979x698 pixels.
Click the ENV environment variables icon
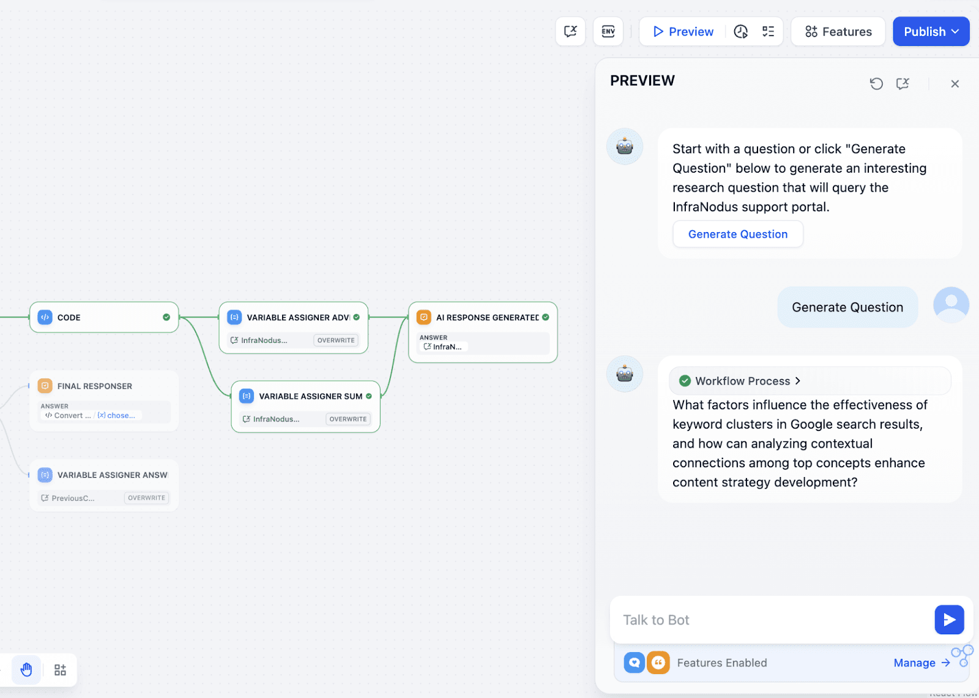[x=608, y=31]
